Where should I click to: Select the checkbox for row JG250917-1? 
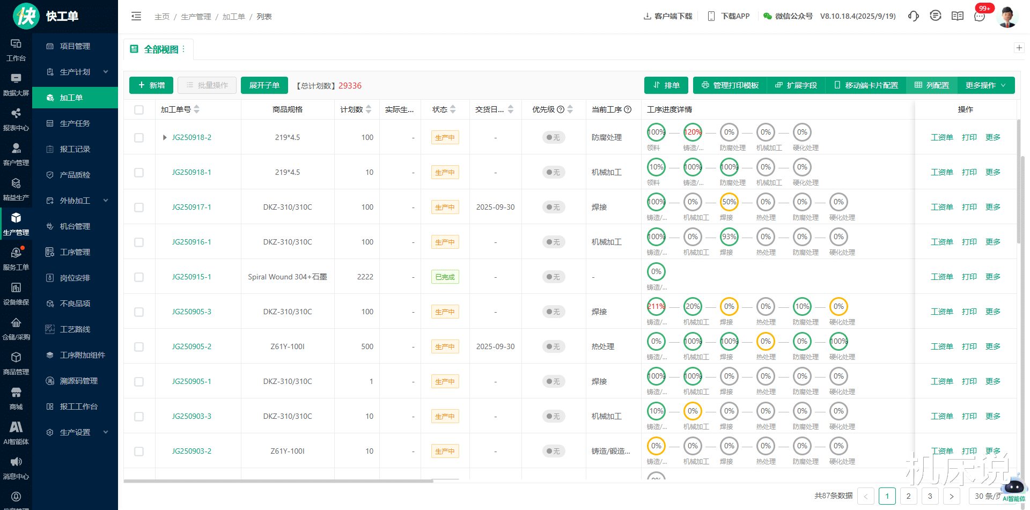(x=139, y=207)
